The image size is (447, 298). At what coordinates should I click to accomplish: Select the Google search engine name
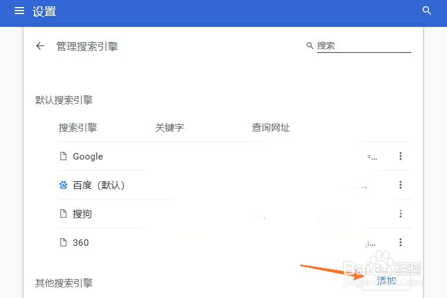[x=88, y=156]
